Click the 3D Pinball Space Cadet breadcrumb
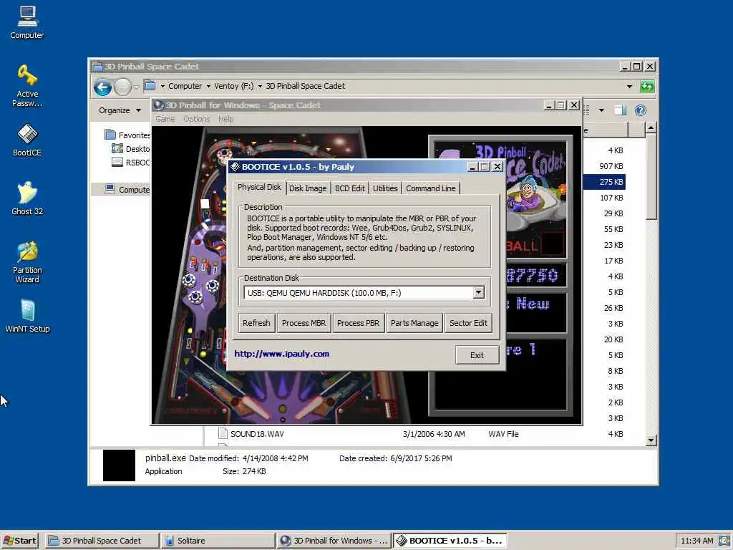 coord(305,86)
